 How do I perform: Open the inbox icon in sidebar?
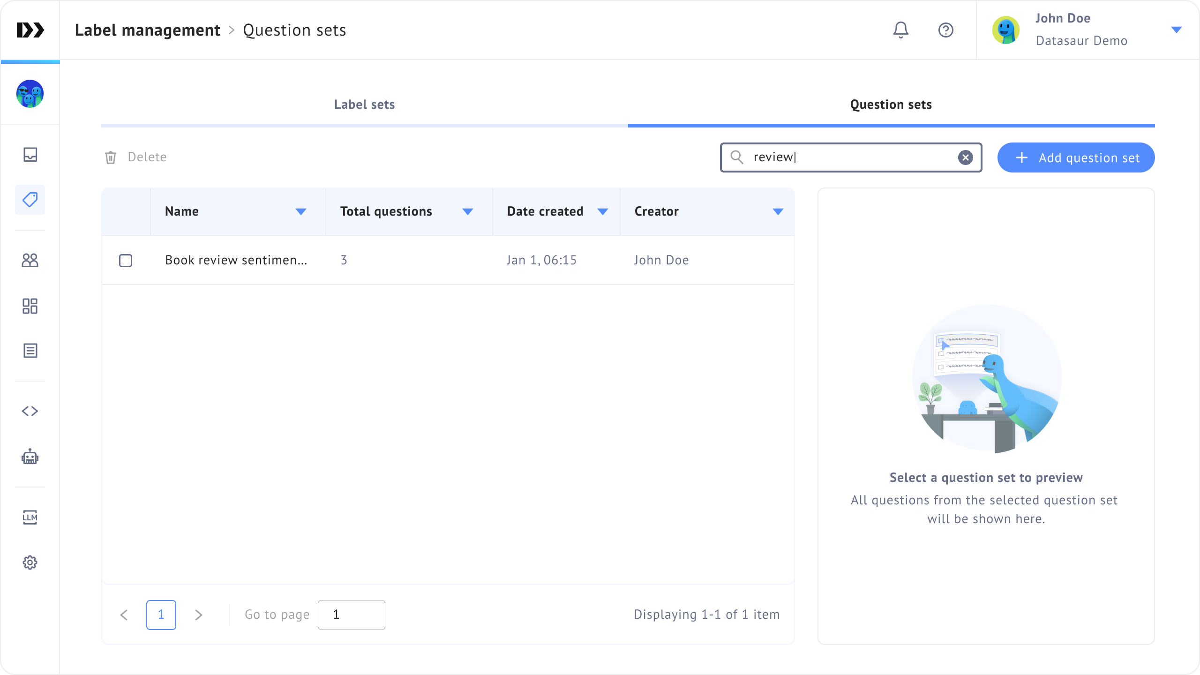tap(30, 154)
